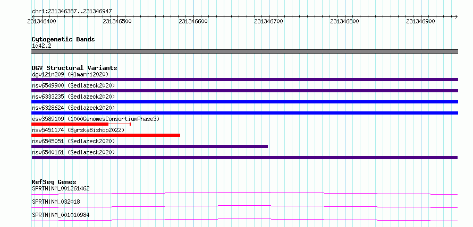Open the Cytogenetic Bands track heading
Image resolution: width=473 pixels, height=227 pixels.
click(x=63, y=39)
